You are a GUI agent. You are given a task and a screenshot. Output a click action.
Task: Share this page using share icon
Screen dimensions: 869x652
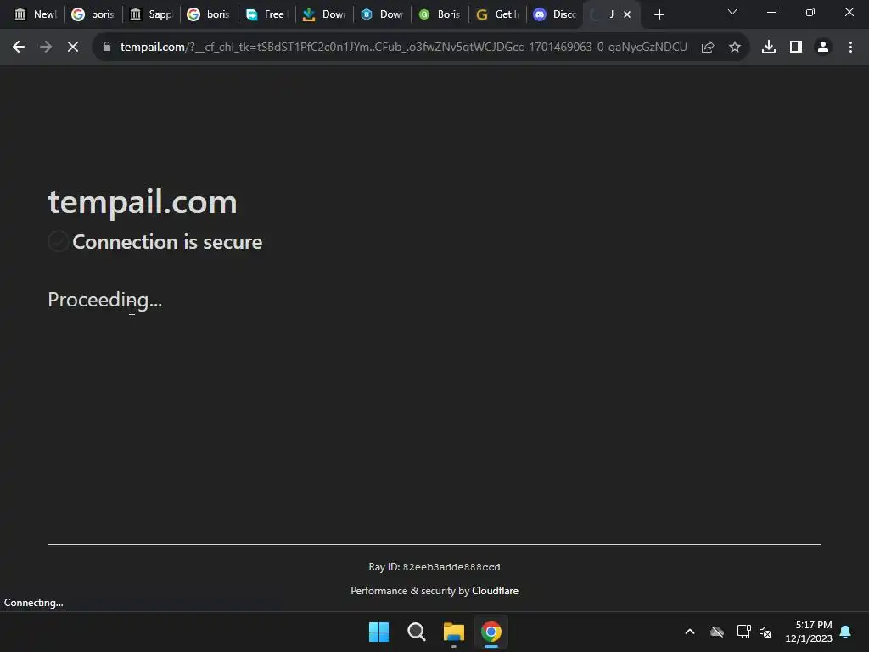pos(707,48)
